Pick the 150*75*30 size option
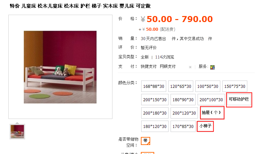Viewport: 257px width, 154px height. 235,86
